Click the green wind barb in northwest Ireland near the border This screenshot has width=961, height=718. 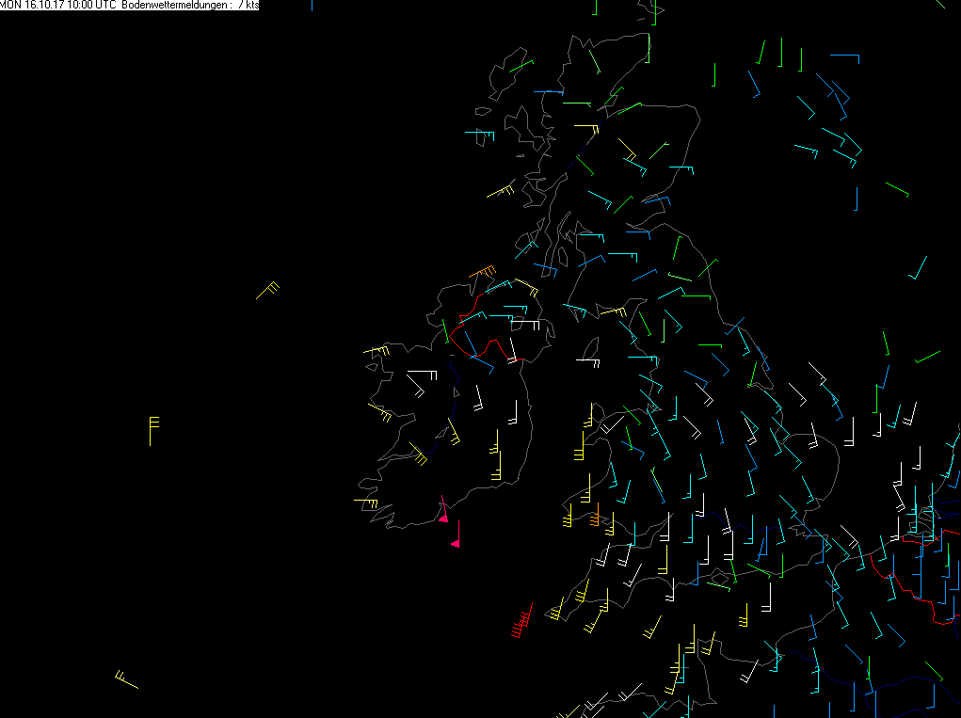[x=445, y=331]
